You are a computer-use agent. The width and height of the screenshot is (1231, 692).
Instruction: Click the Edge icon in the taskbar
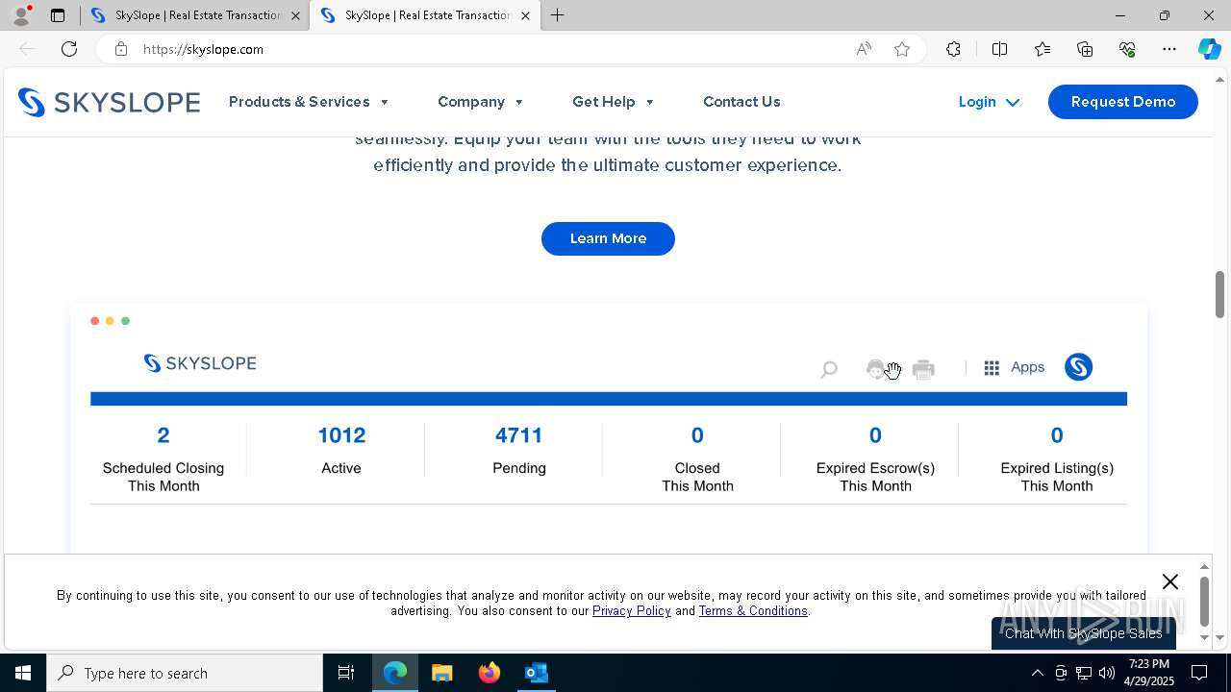(x=395, y=673)
